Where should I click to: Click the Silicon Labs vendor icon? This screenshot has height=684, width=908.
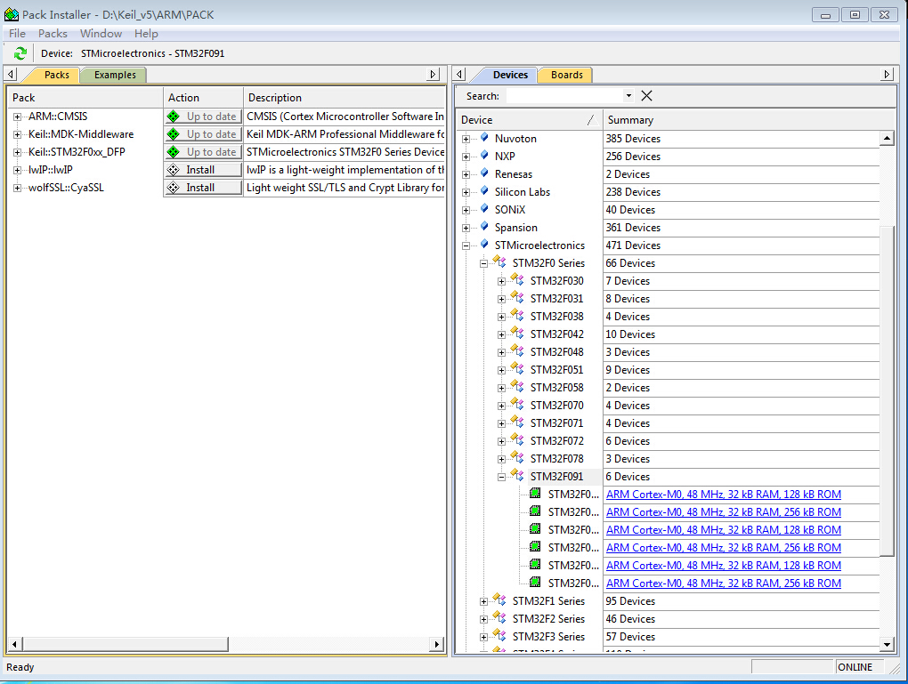[484, 190]
